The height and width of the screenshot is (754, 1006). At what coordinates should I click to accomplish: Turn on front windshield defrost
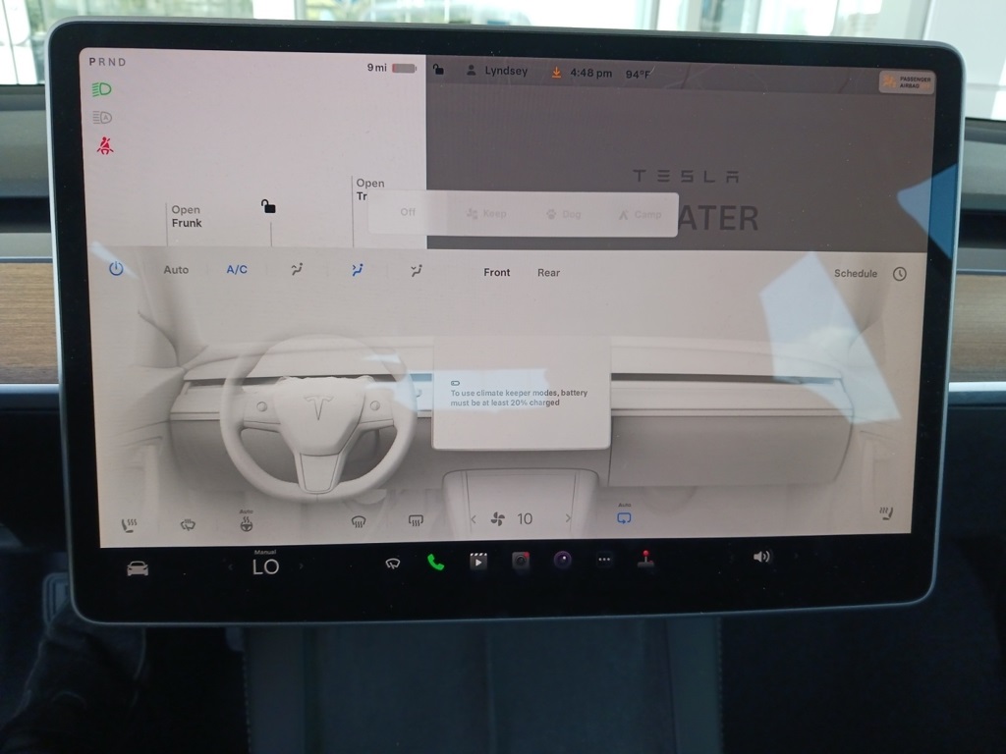click(359, 522)
